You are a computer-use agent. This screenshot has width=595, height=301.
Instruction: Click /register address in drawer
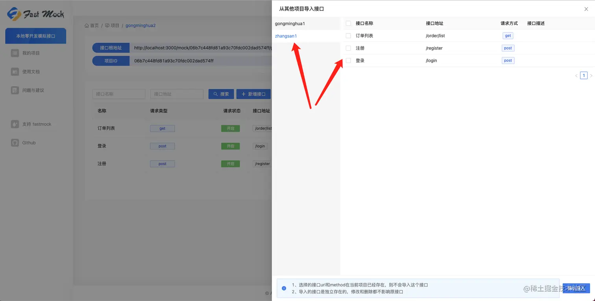click(x=434, y=48)
